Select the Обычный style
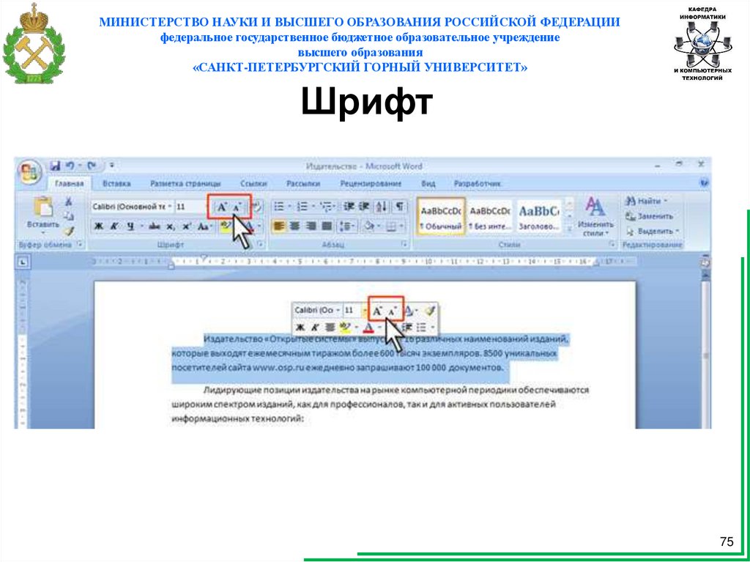 [x=441, y=217]
